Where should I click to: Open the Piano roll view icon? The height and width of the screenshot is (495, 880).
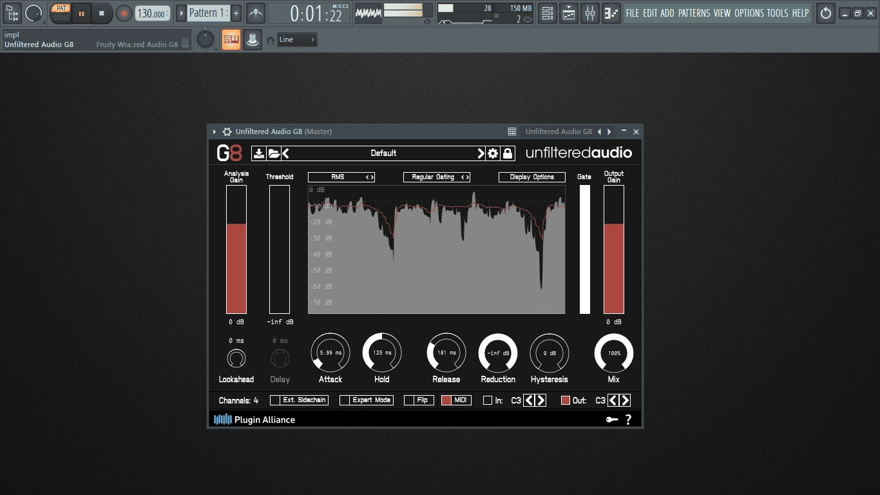point(569,13)
